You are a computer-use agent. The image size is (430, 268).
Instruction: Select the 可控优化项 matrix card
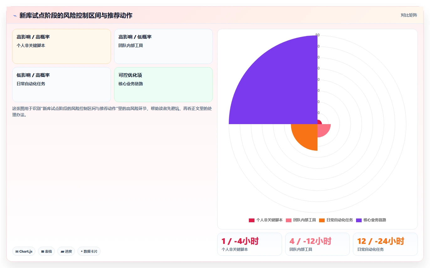163,85
